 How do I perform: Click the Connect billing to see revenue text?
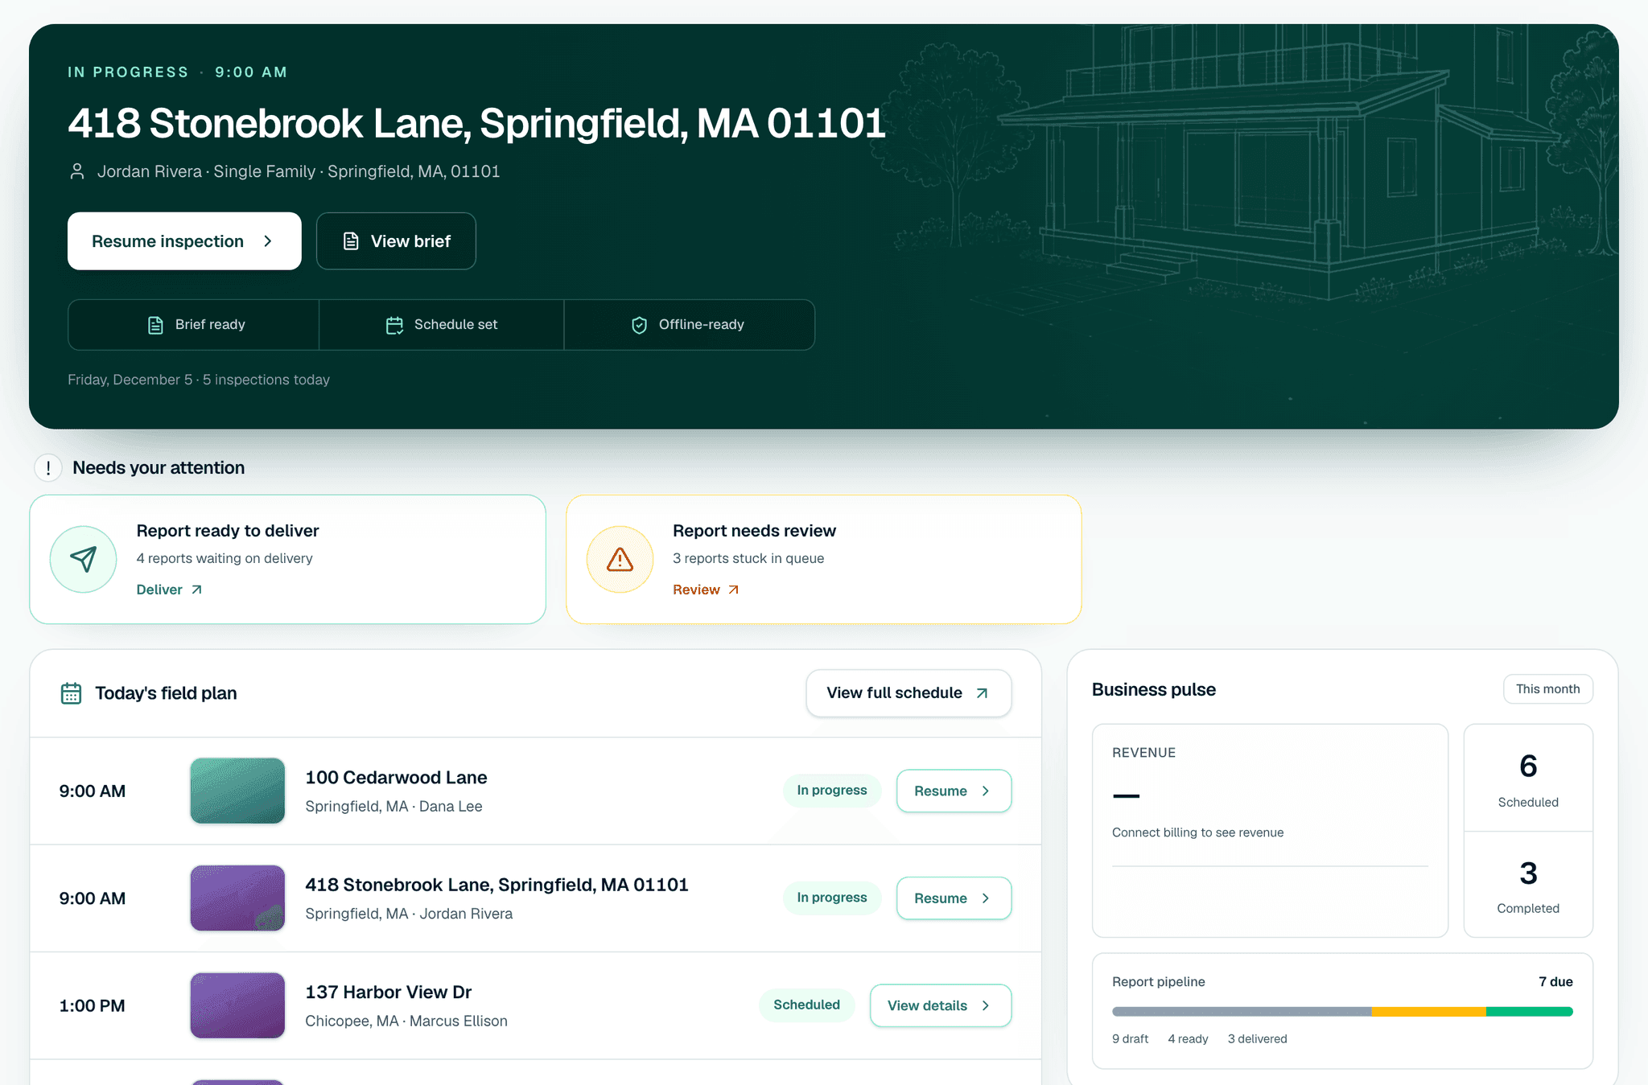click(1197, 832)
